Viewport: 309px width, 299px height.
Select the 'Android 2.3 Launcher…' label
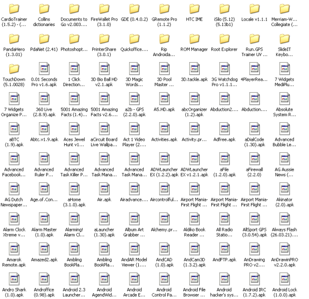74,292
